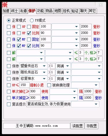The height and width of the screenshot is (136, 108).
Task: Uncheck 比例 in the blue MP row
Action: (29, 46)
